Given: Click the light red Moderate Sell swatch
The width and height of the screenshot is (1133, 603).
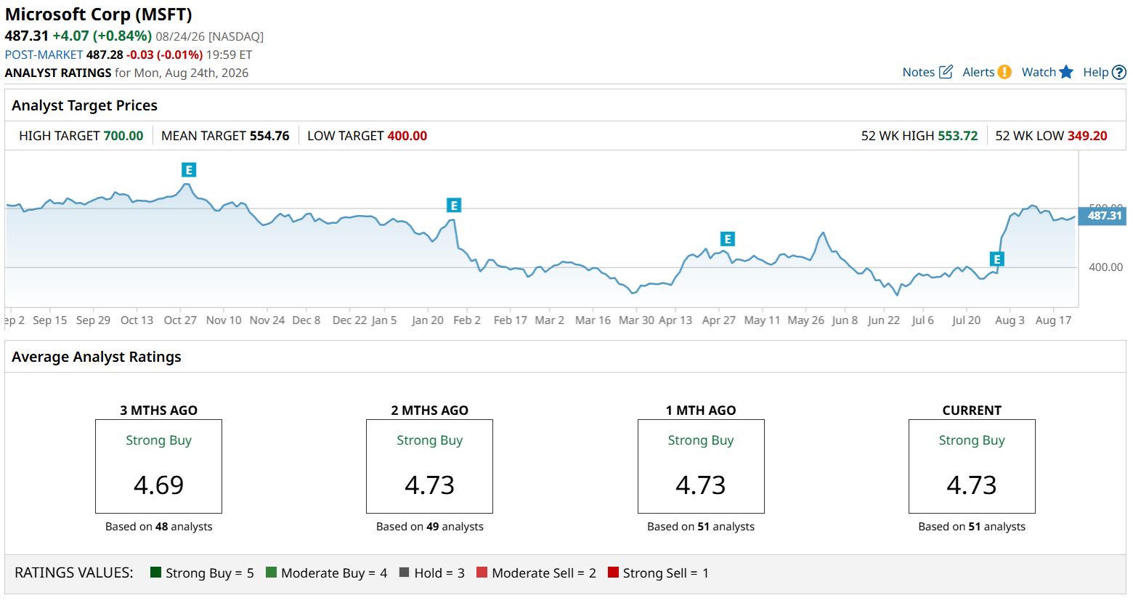Looking at the screenshot, I should pos(482,572).
